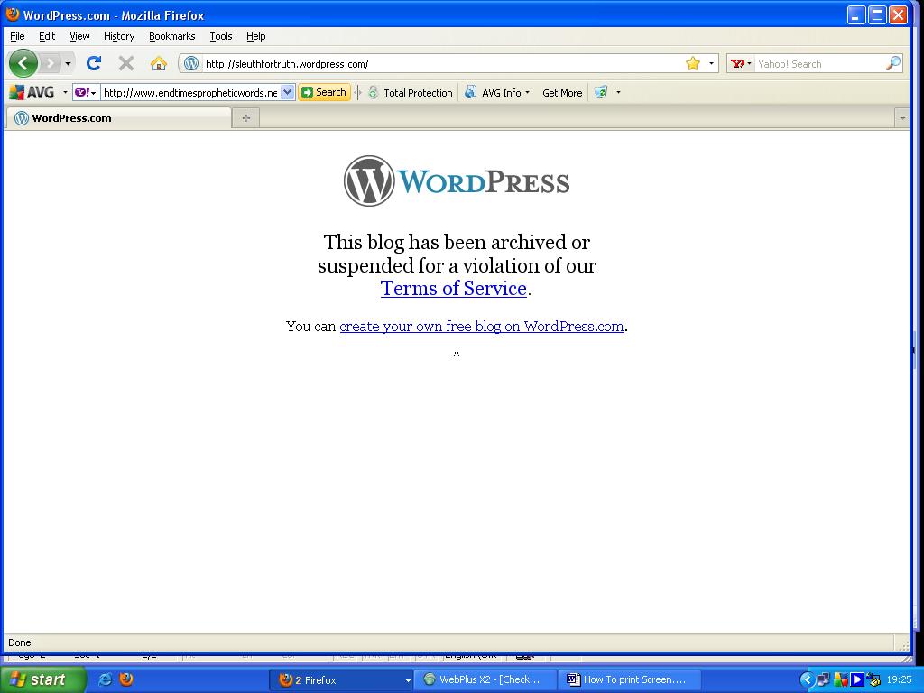The image size is (924, 693).
Task: Launch Firefox from quick launch
Action: [126, 679]
